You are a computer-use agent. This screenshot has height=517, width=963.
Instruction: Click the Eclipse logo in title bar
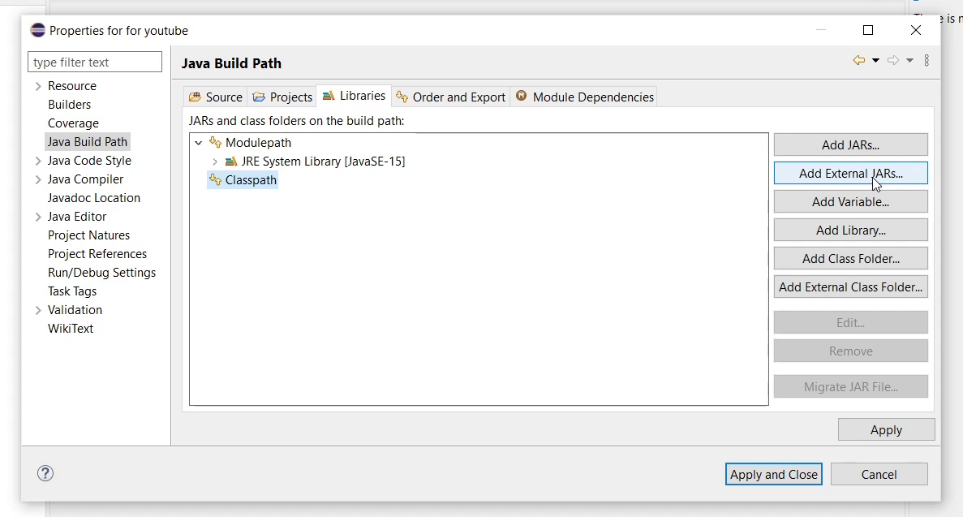click(x=37, y=30)
